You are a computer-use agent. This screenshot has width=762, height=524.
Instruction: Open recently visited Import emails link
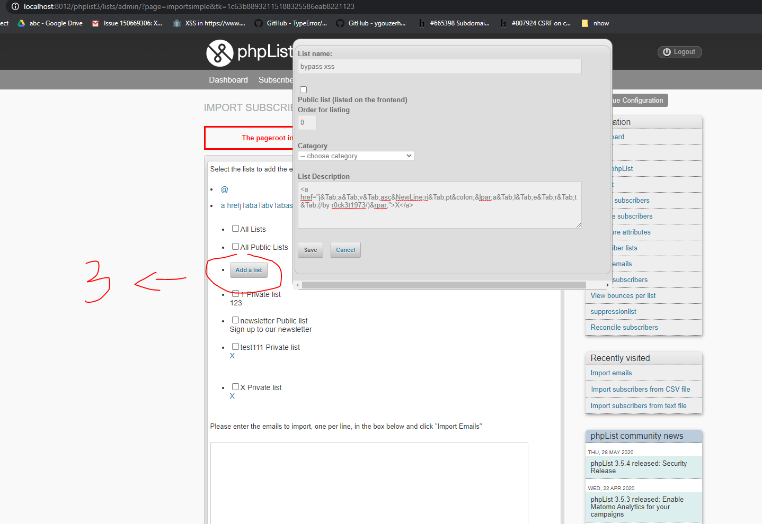(x=612, y=373)
